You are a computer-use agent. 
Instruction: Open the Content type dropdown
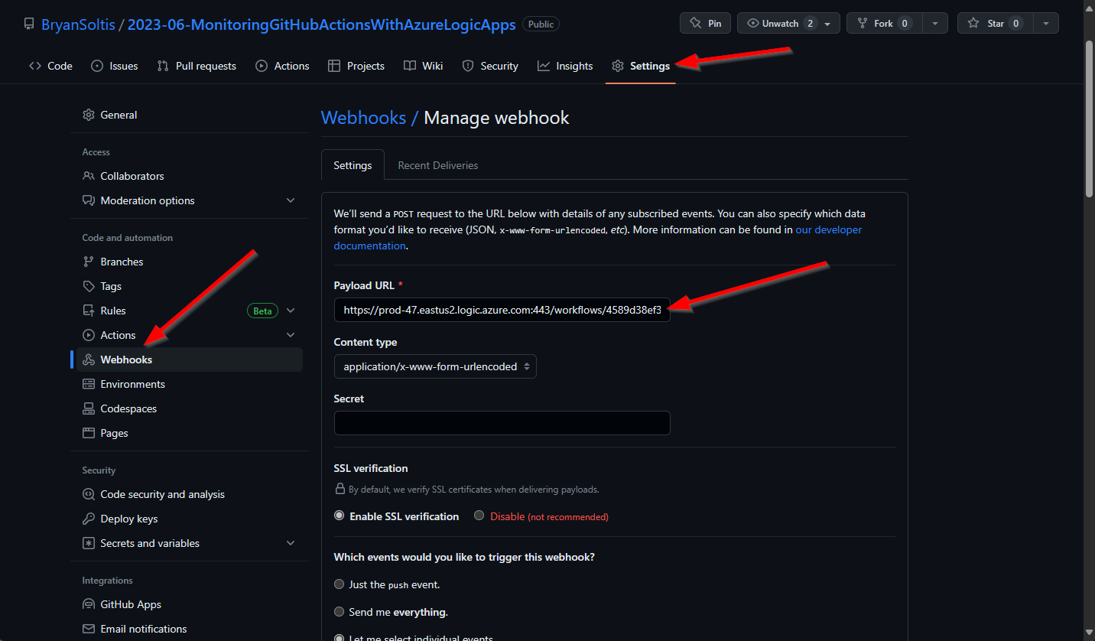pyautogui.click(x=435, y=366)
